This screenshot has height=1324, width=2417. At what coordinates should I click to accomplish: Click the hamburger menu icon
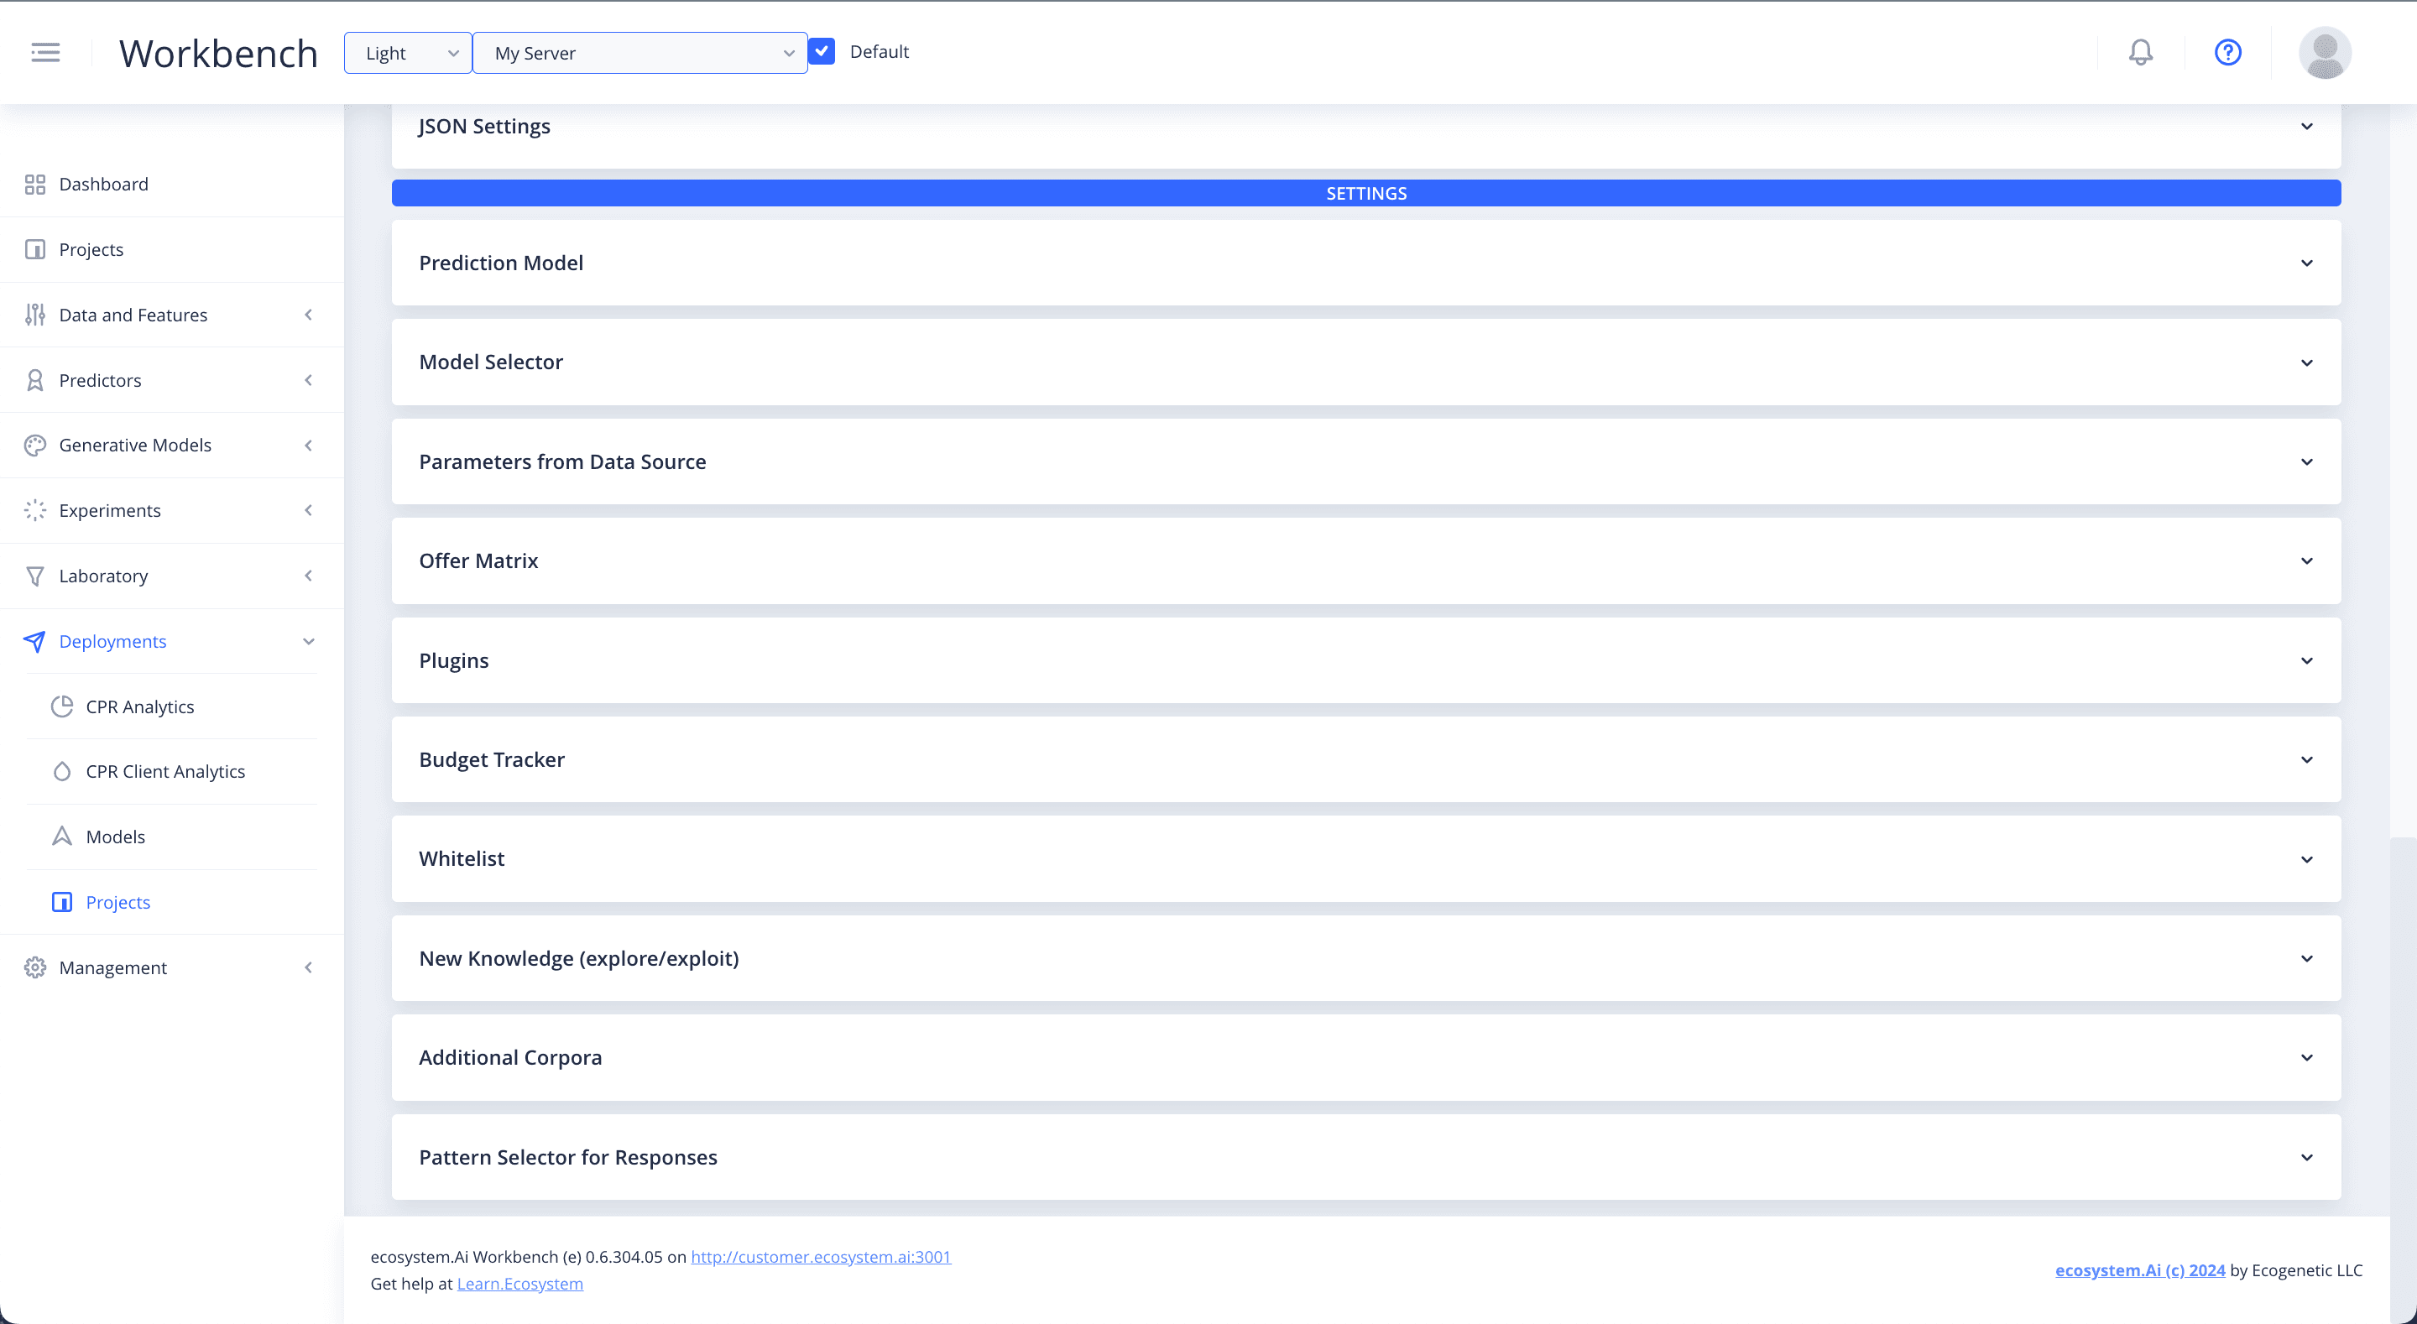(45, 53)
